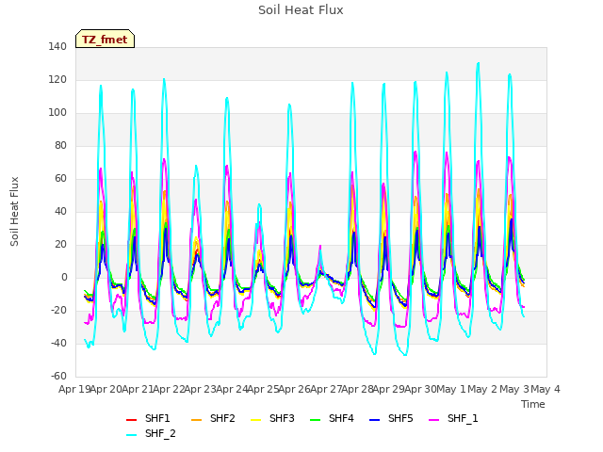Click the green SHF4 legend swatch

(315, 419)
